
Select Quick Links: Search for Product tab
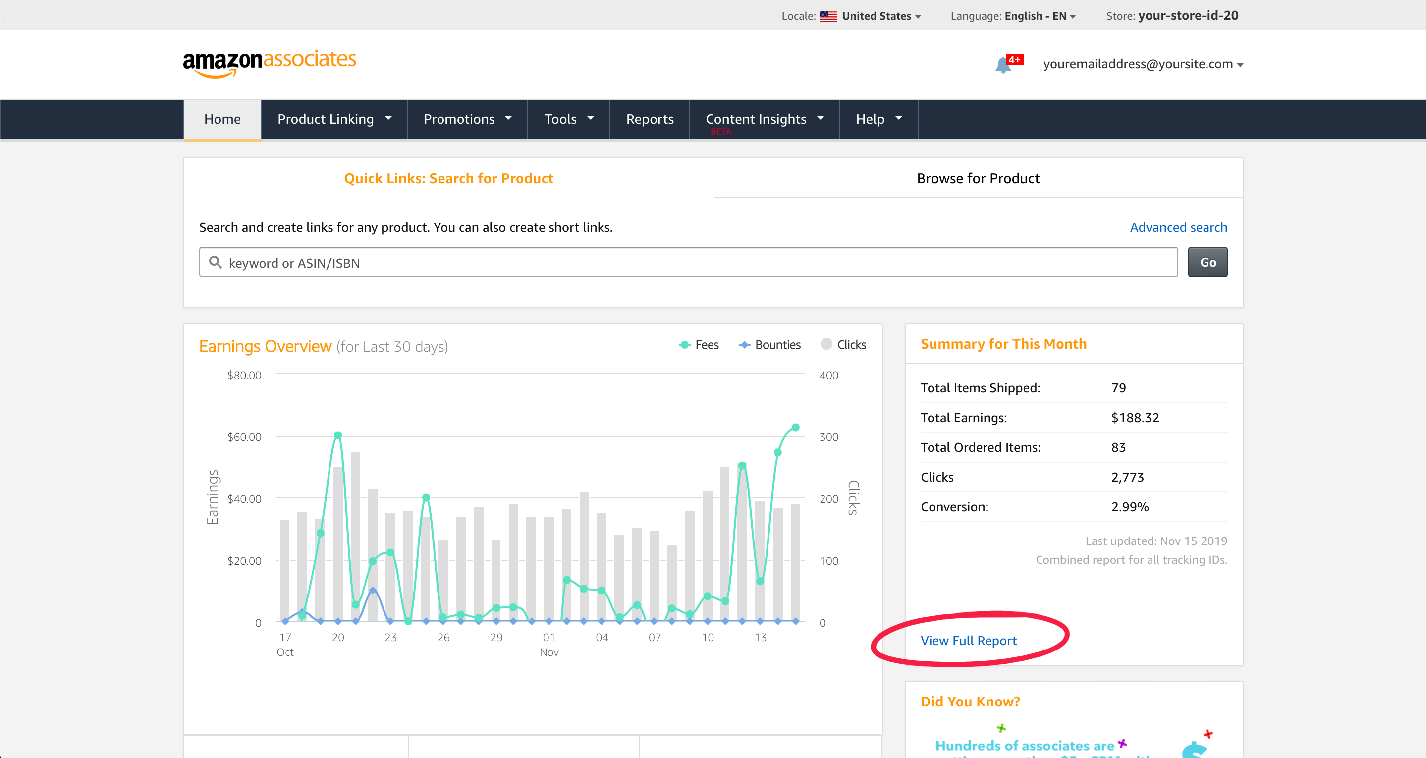click(448, 178)
